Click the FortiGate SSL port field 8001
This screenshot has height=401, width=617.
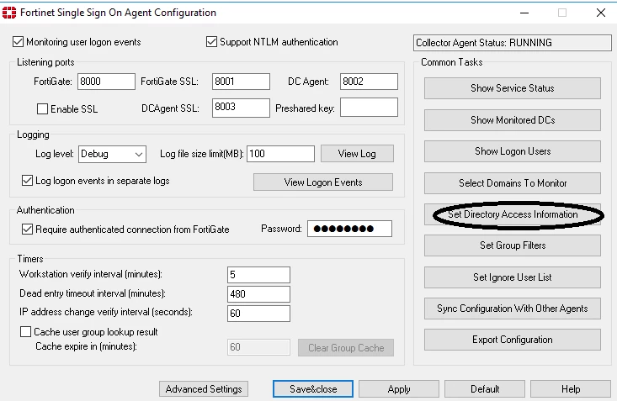241,82
